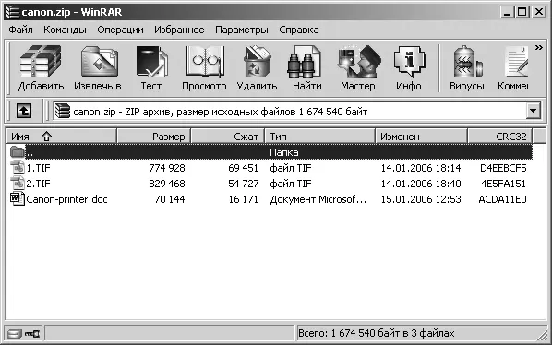Screen dimensions: 552x345
Task: Sort files by the CRC32 column header
Action: (500, 137)
